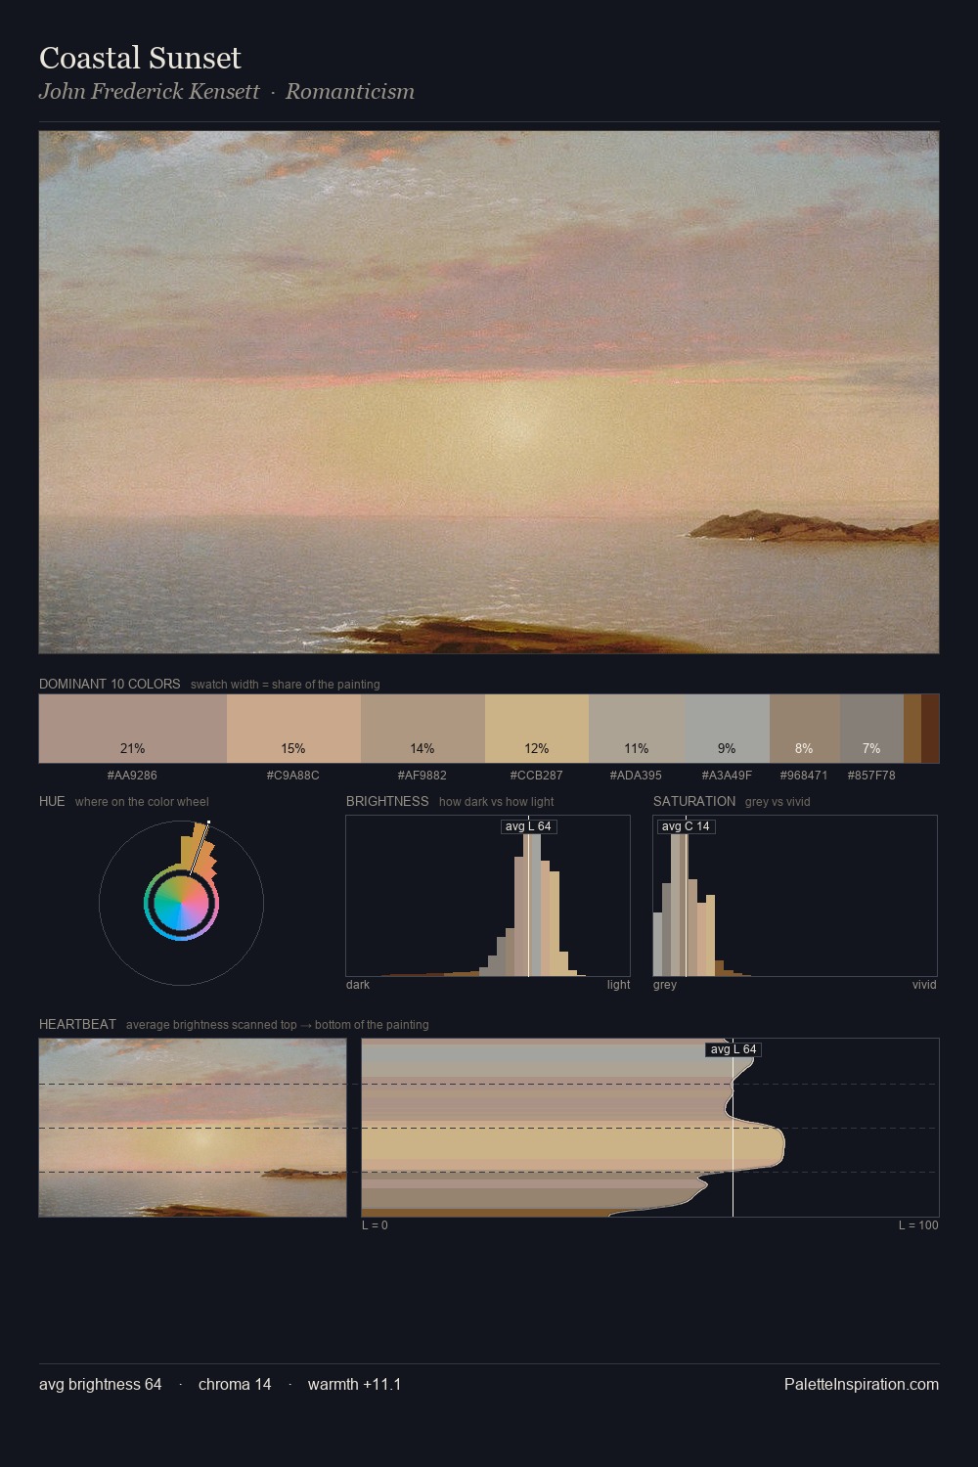
Task: Click the John Frederick Kensett artist name
Action: click(x=149, y=92)
